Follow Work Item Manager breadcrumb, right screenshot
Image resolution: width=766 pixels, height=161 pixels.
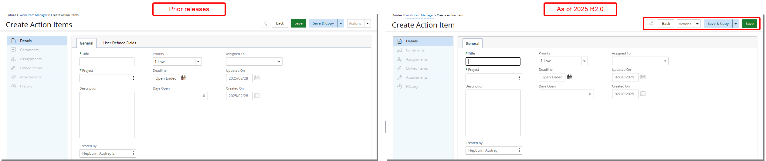pyautogui.click(x=419, y=15)
